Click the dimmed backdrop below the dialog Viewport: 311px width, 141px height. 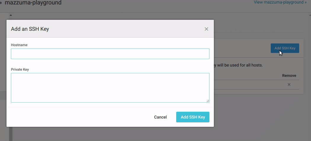coord(148,134)
